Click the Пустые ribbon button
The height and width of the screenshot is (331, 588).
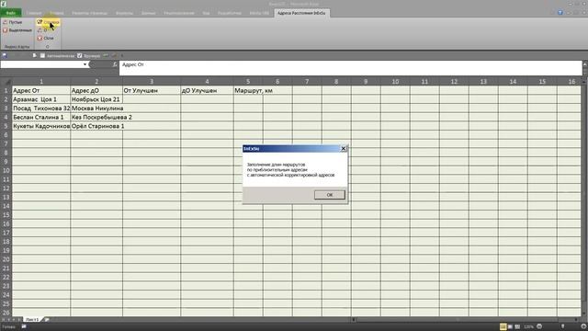[12, 22]
